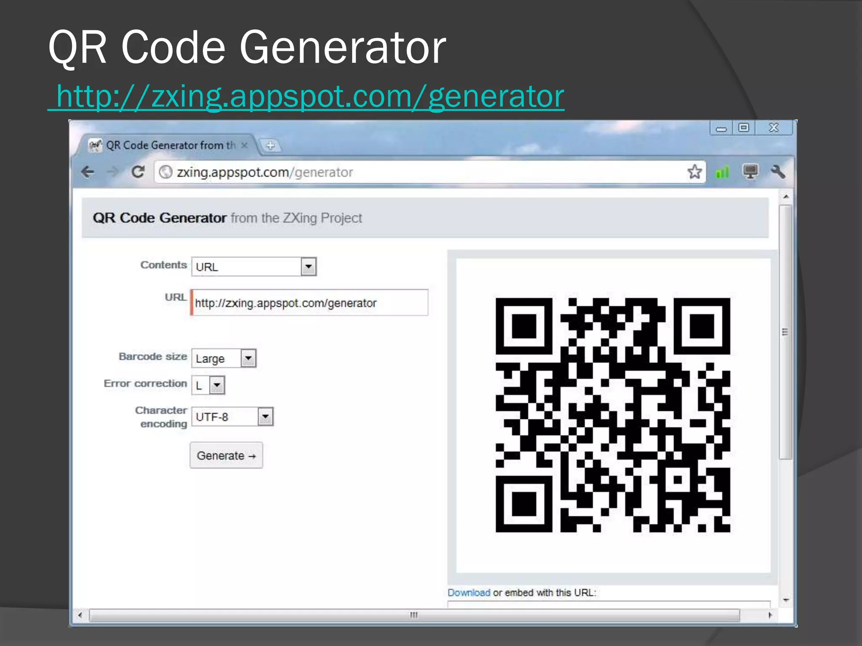Click the embed URL text box below Download
Image resolution: width=862 pixels, height=646 pixels.
click(x=609, y=604)
